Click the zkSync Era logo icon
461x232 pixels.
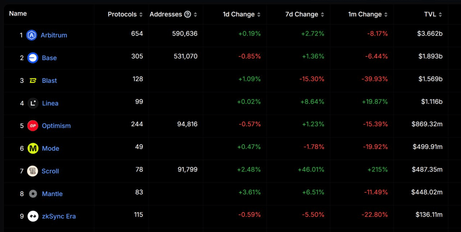[x=33, y=216]
